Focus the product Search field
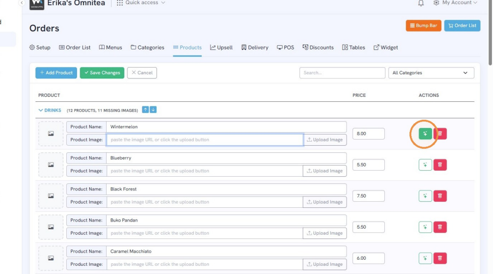Screen dimensions: 493x274 (342, 73)
